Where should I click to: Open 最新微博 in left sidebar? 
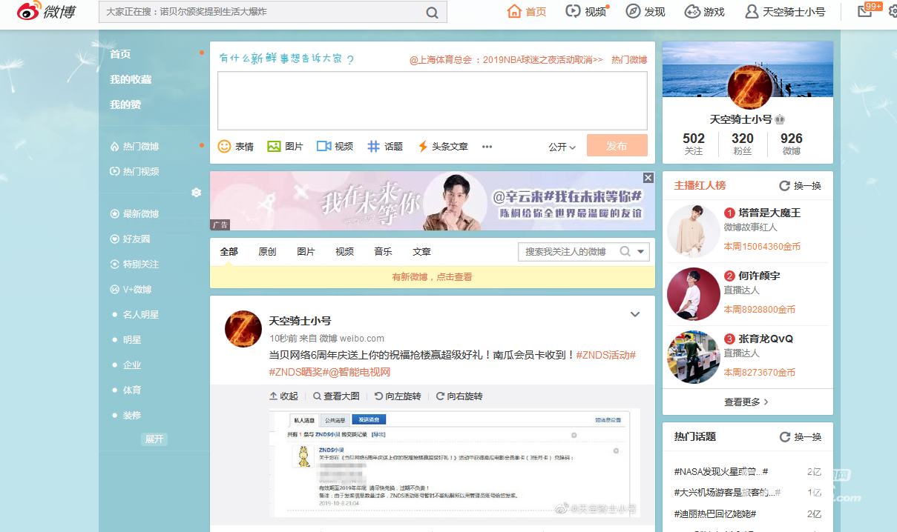[134, 214]
